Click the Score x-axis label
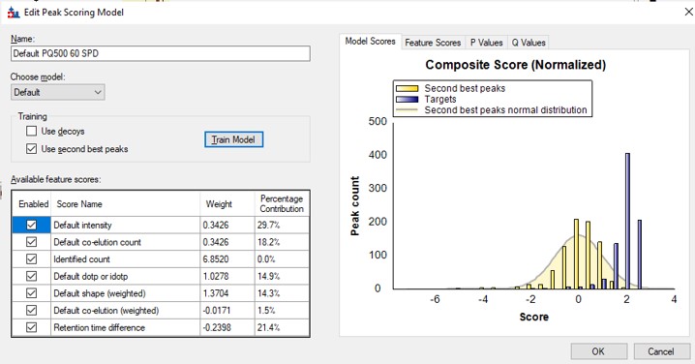This screenshot has height=364, width=695. coord(534,317)
